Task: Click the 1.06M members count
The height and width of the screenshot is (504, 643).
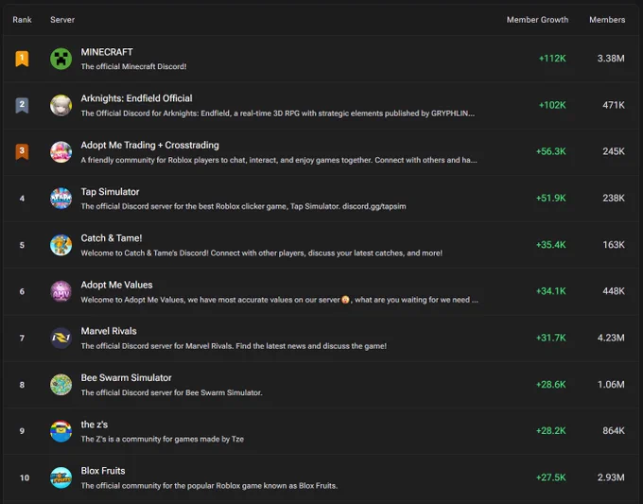Action: [x=611, y=385]
